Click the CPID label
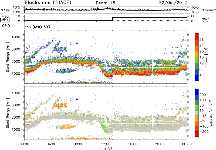Viewport: 216px width, 150px height. click(6, 26)
